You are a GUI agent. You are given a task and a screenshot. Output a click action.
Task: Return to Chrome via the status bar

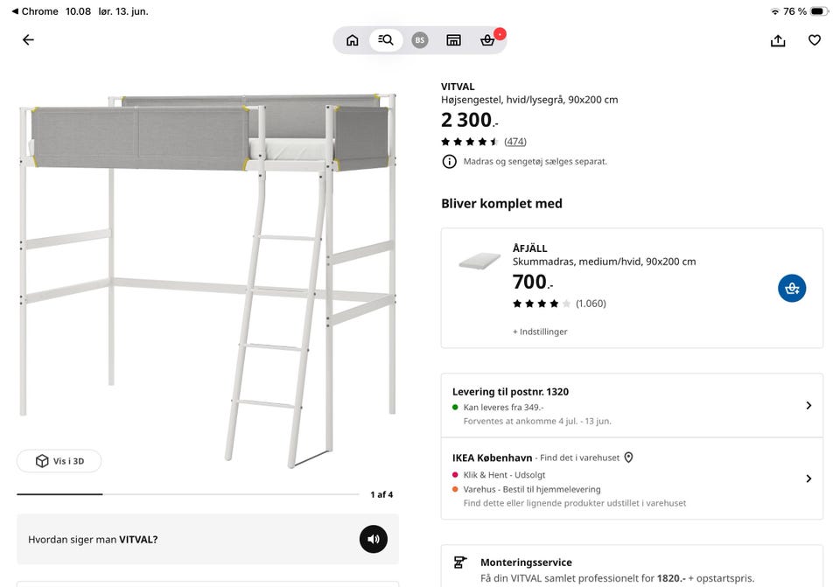point(35,11)
